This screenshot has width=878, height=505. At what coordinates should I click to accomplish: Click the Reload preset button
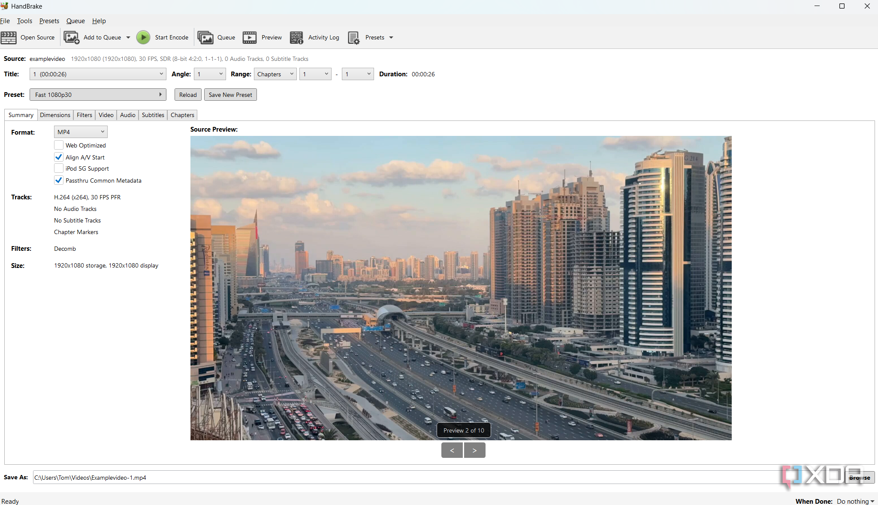(188, 95)
